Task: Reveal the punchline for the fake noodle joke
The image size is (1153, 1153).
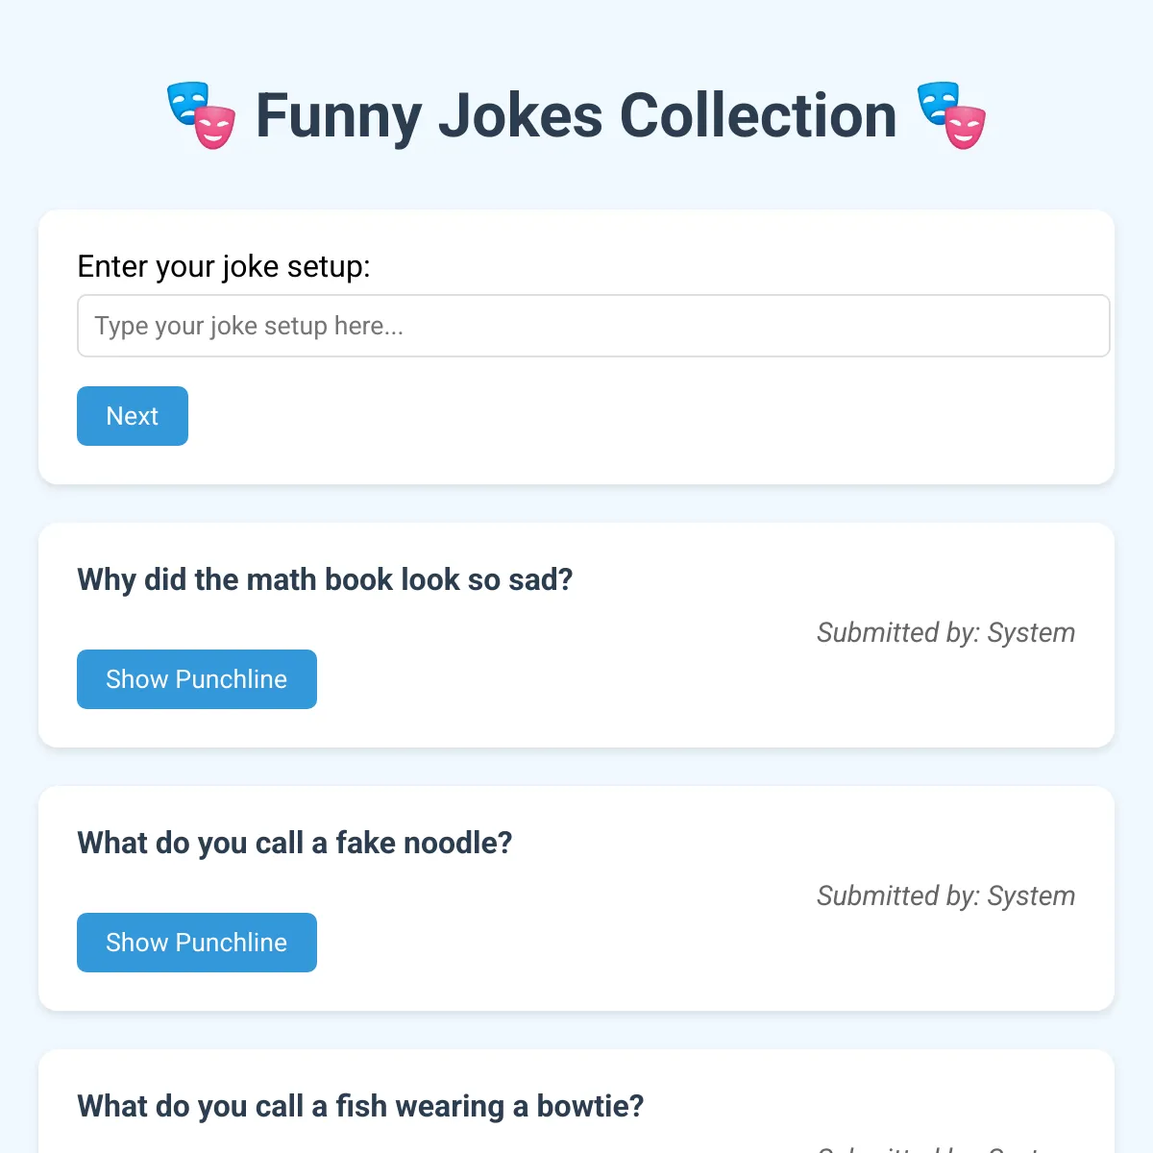Action: (197, 943)
